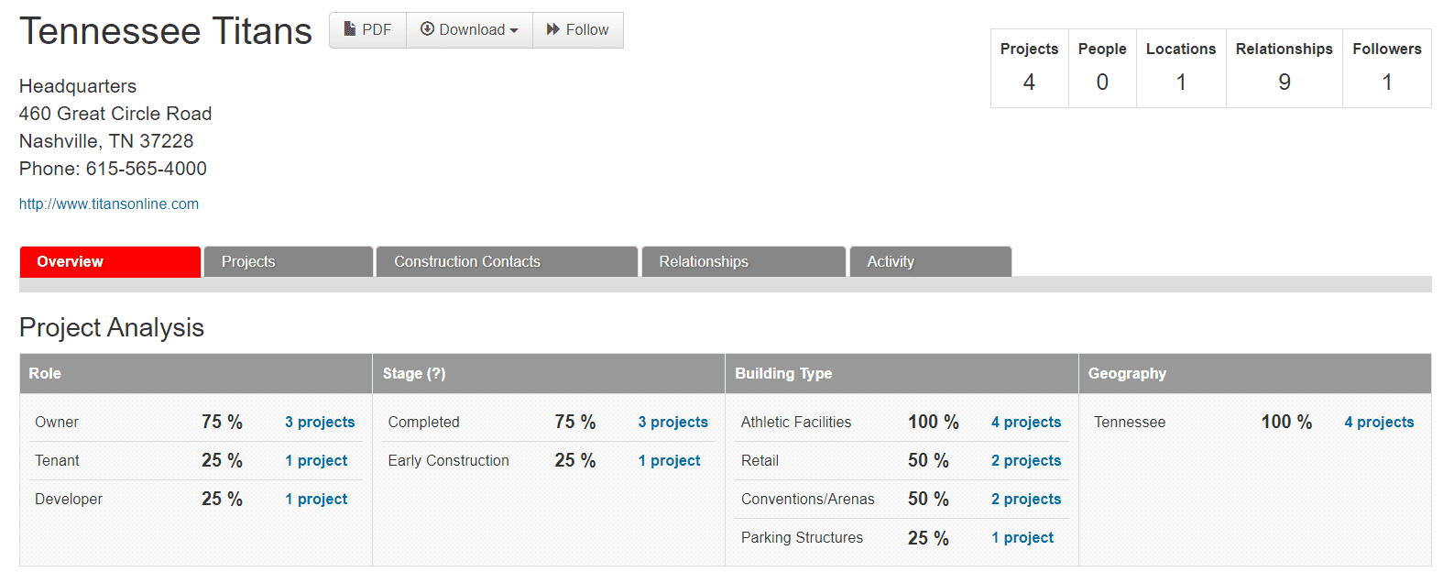Switch to the Projects tab
Viewport: 1454px width, 583px height.
[289, 261]
